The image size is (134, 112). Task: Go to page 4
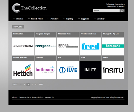click(32, 84)
